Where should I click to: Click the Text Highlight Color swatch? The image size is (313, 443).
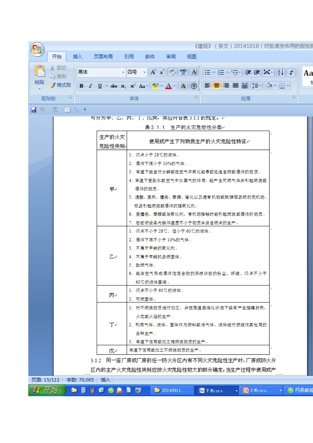pyautogui.click(x=155, y=86)
